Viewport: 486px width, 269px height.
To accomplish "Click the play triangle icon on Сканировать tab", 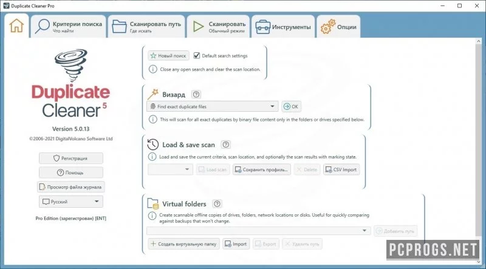I will tap(199, 26).
